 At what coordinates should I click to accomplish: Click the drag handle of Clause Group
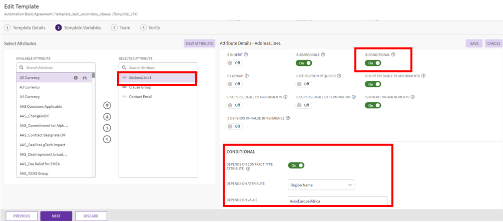pos(125,87)
